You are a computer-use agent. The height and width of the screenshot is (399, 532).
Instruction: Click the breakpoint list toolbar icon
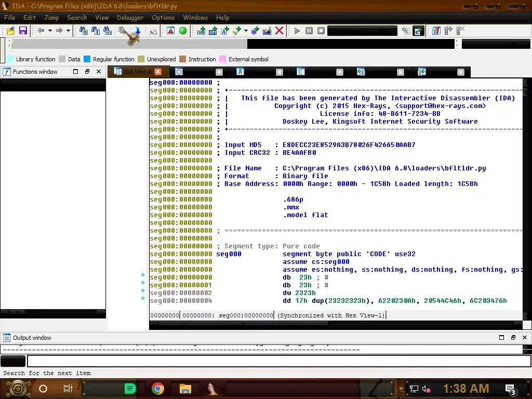coord(436,31)
